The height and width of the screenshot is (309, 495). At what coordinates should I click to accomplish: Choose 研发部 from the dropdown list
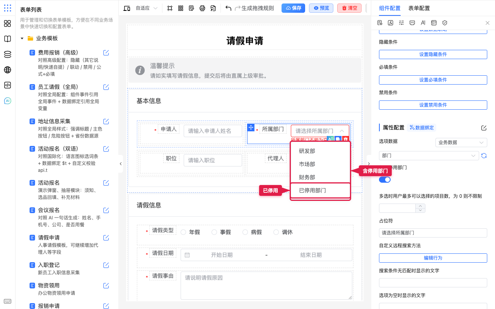coord(321,151)
